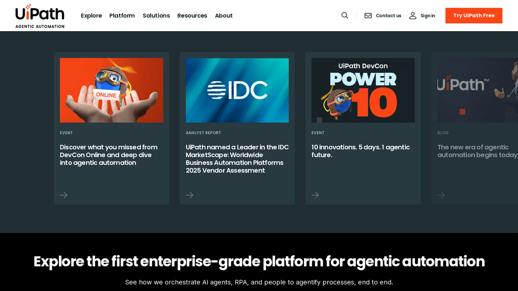This screenshot has width=518, height=291.
Task: Click arrow icon on 10 innovations card
Action: (315, 195)
